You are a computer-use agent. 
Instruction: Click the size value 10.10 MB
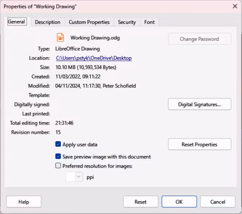coord(65,67)
